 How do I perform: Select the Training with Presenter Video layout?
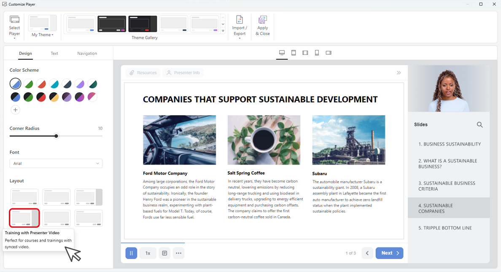[24, 218]
